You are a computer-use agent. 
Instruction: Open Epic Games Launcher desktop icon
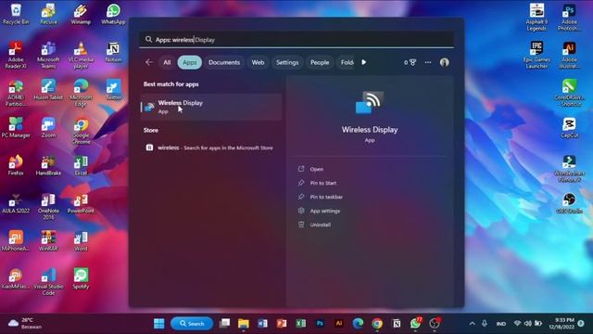536,55
